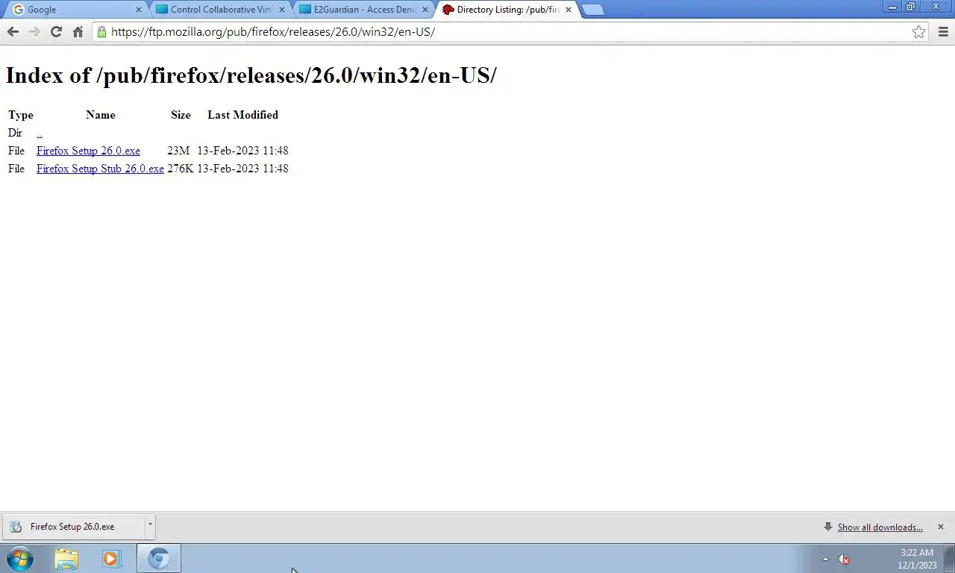This screenshot has height=573, width=955.
Task: Go back to the previous page
Action: coord(13,31)
